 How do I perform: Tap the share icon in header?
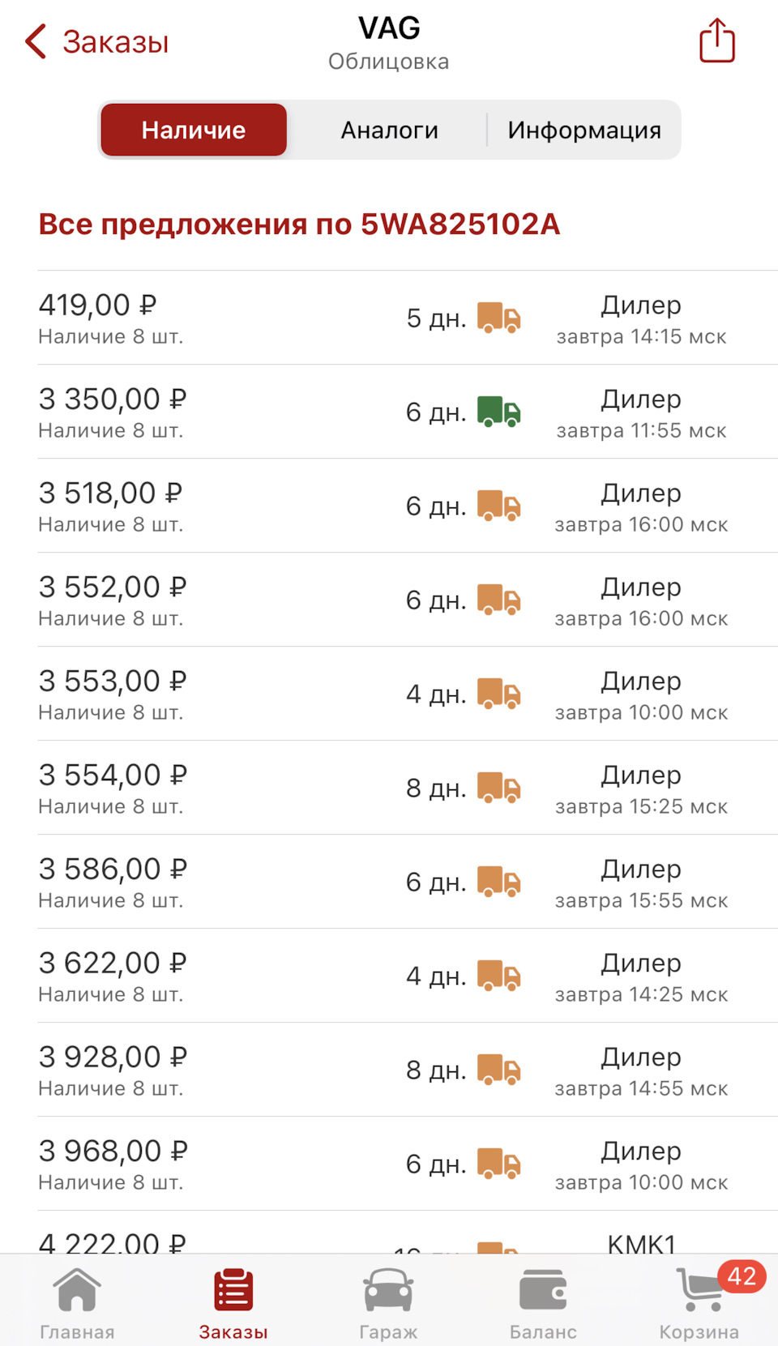coord(717,41)
